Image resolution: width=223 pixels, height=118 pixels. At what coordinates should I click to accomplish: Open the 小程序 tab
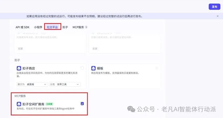coord(38,27)
